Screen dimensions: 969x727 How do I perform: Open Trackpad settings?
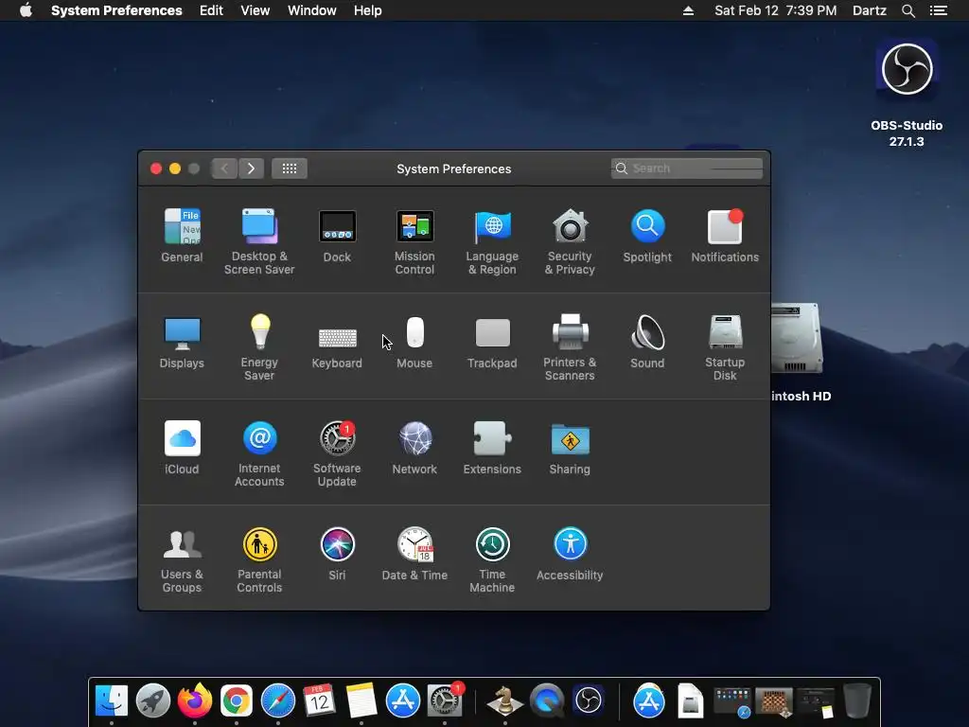tap(492, 342)
